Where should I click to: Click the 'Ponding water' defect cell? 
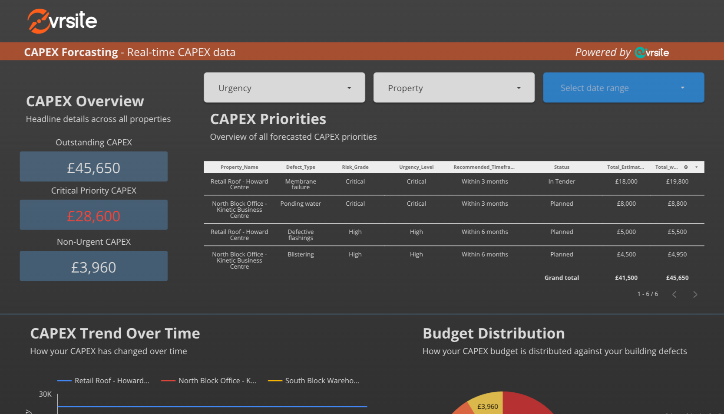[301, 204]
